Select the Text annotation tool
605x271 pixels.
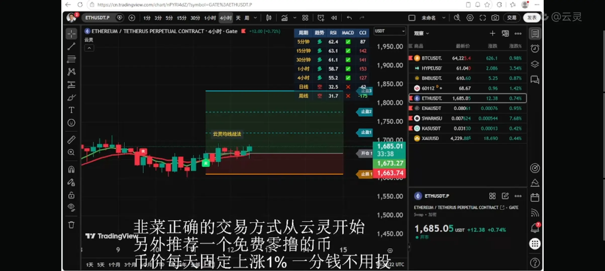pyautogui.click(x=71, y=110)
